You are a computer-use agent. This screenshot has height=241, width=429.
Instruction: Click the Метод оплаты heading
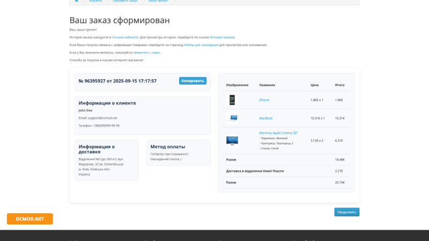(x=168, y=147)
